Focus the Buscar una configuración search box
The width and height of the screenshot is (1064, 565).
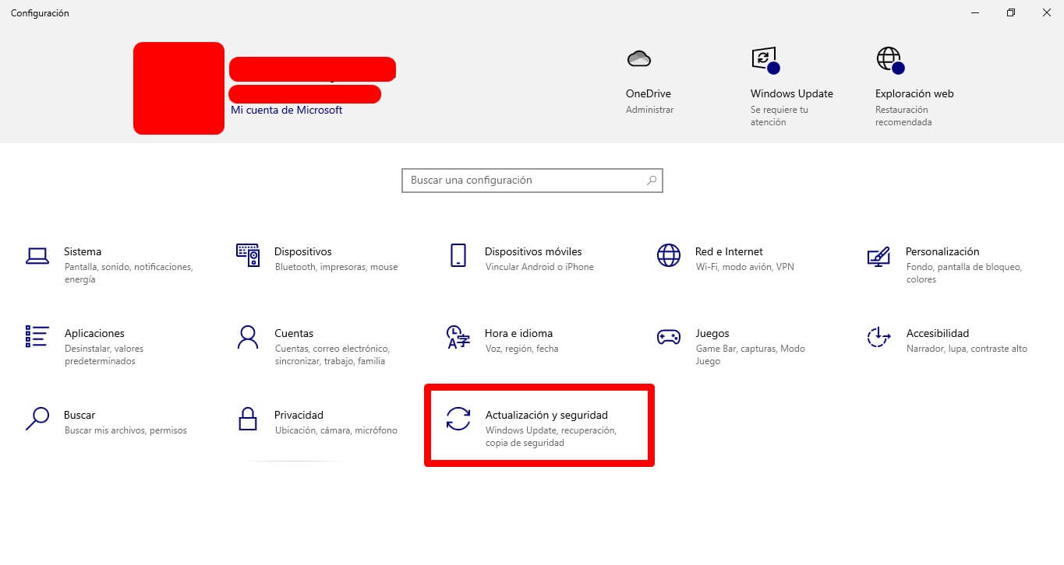pos(532,180)
